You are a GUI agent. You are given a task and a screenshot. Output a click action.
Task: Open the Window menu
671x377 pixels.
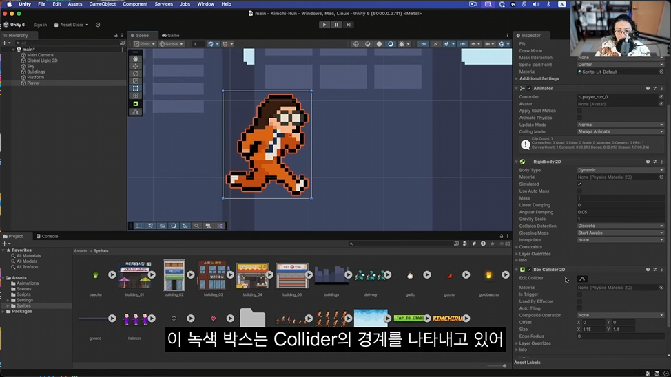205,4
